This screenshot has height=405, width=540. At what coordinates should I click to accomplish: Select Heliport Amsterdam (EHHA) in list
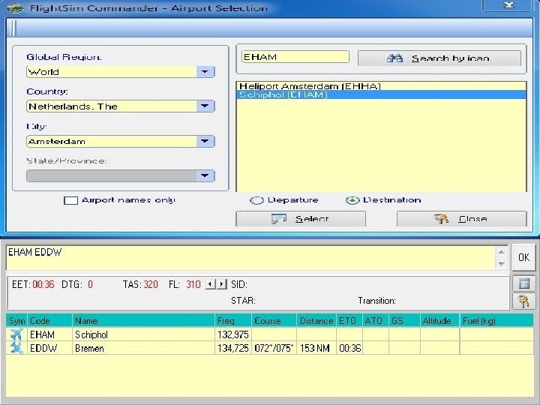tap(381, 86)
